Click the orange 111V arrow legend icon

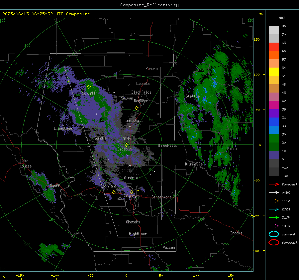click(x=274, y=201)
